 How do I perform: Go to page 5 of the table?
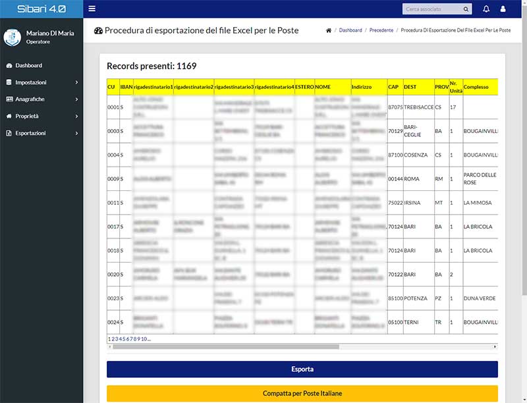pos(124,339)
